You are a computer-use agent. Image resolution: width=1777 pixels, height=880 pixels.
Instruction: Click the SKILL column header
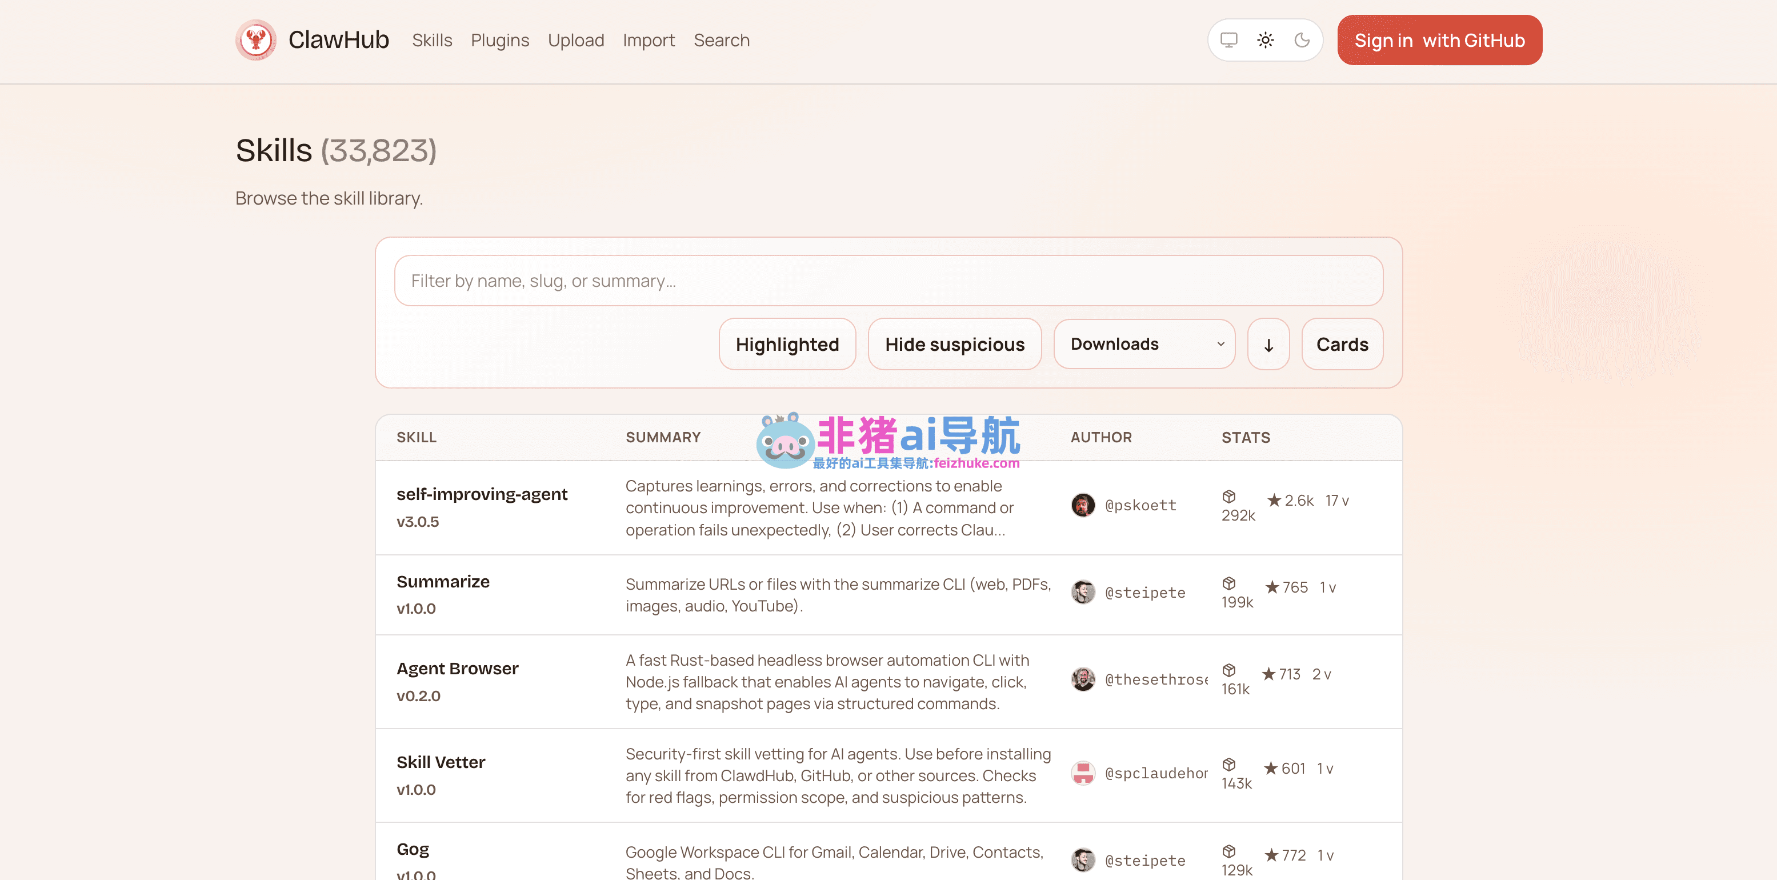416,437
